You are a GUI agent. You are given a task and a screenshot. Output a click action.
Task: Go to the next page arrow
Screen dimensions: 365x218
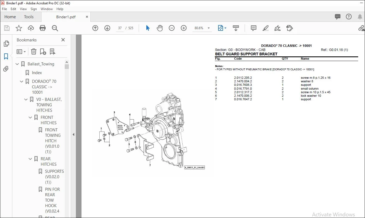tap(107, 28)
